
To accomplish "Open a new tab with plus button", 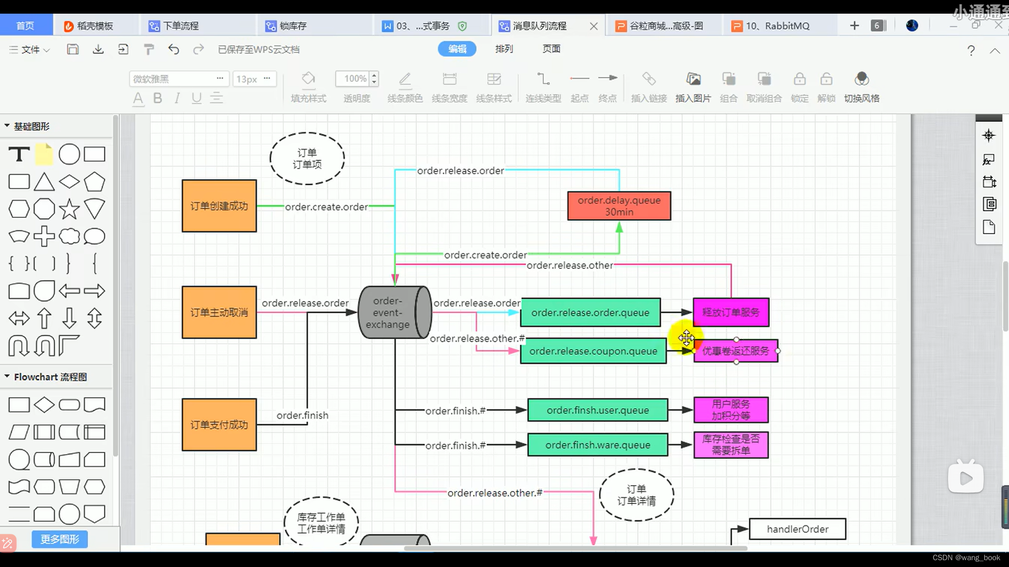I will [x=854, y=26].
